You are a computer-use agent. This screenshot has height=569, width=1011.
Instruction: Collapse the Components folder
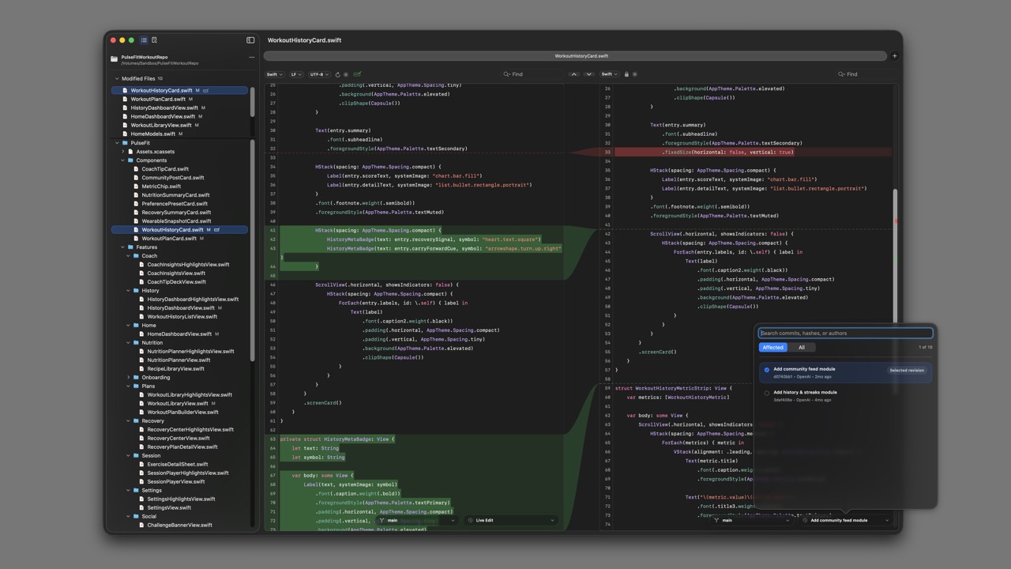point(122,160)
